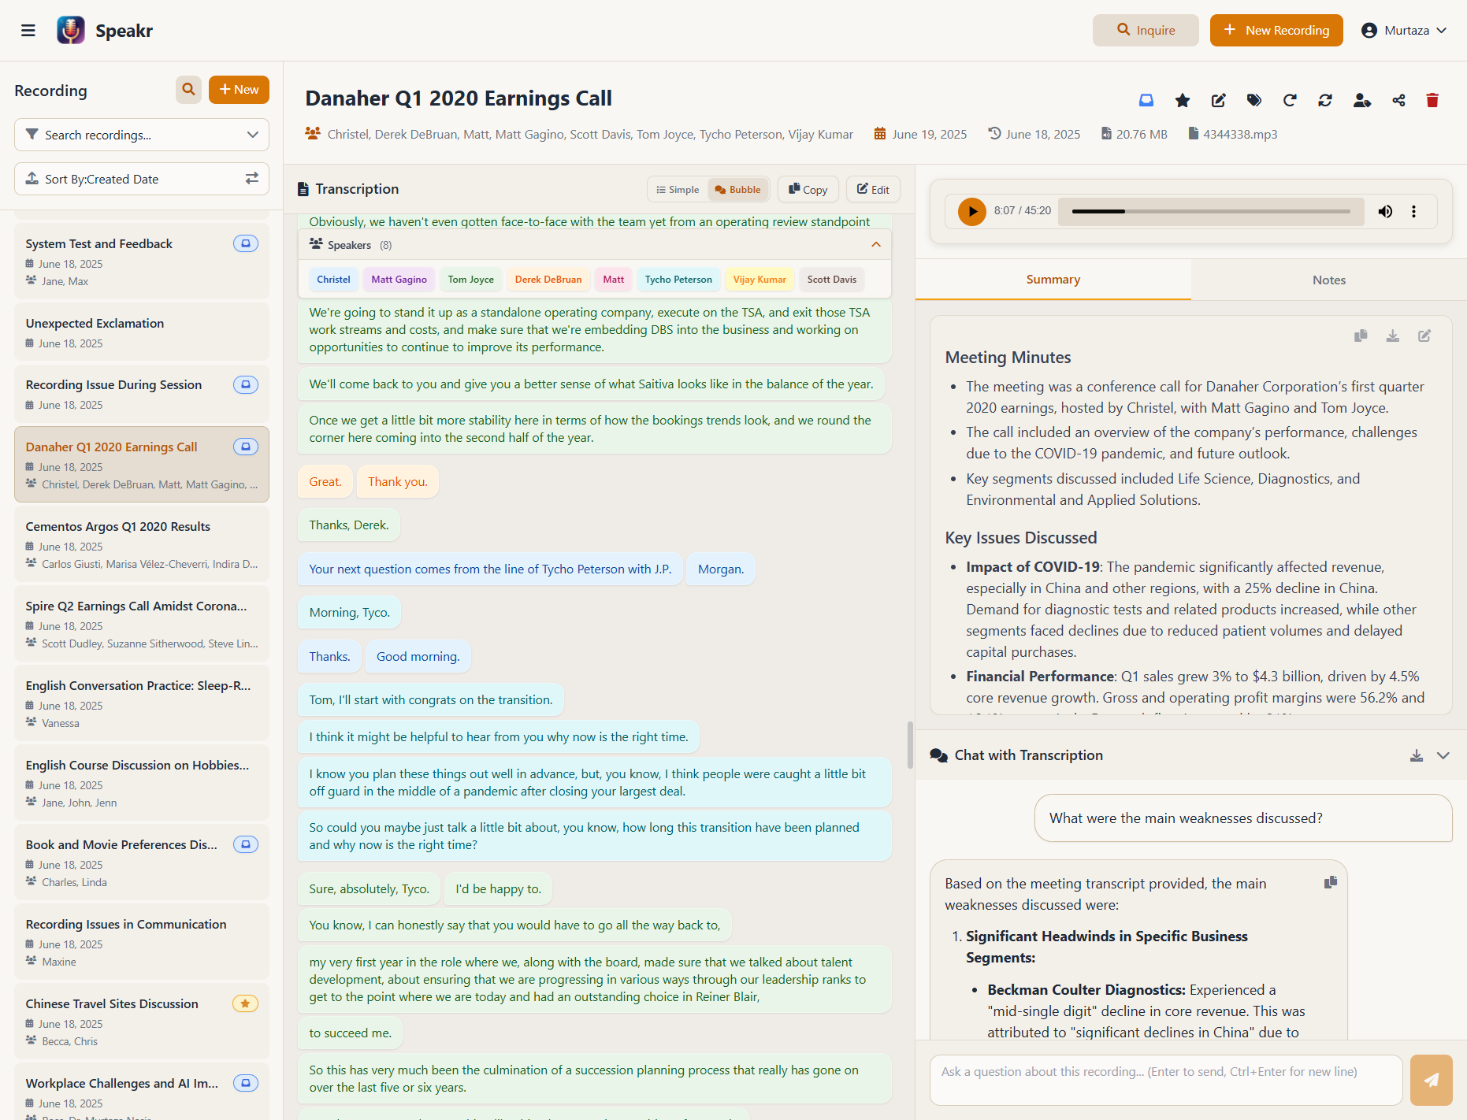Click the transcription scrollbar thumb
Viewport: 1467px width, 1120px height.
click(x=910, y=744)
